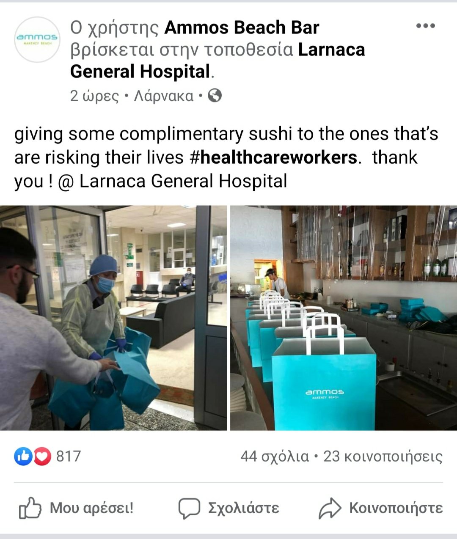Open the Larnaca General Hospital location link
The height and width of the screenshot is (539, 457).
pyautogui.click(x=217, y=60)
